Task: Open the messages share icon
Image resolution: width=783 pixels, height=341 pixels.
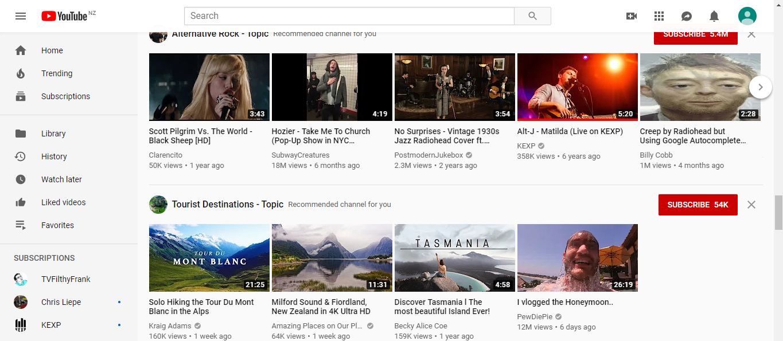Action: coord(687,16)
